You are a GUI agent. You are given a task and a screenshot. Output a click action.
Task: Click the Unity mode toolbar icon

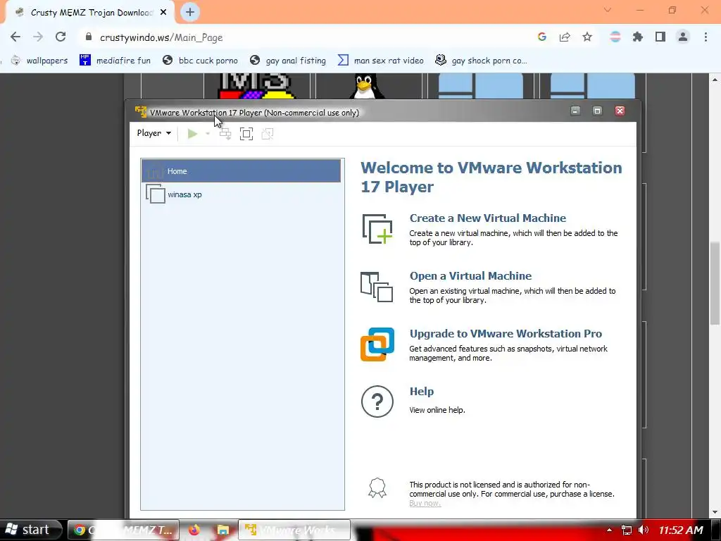pyautogui.click(x=268, y=134)
